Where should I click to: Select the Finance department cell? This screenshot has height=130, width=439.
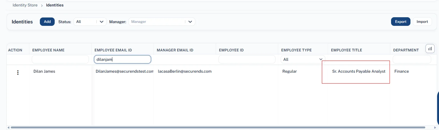pyautogui.click(x=402, y=71)
